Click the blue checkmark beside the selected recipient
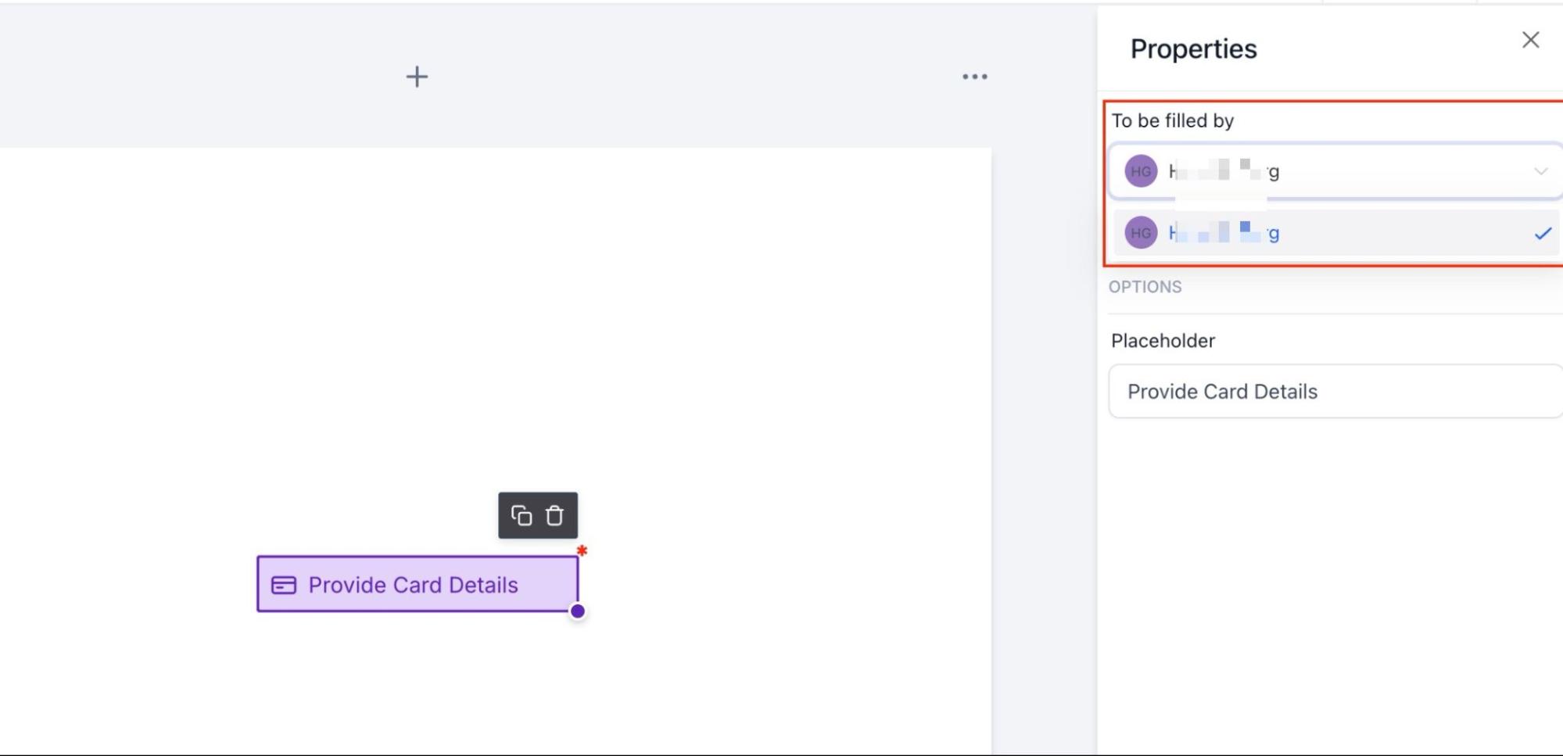 point(1542,233)
